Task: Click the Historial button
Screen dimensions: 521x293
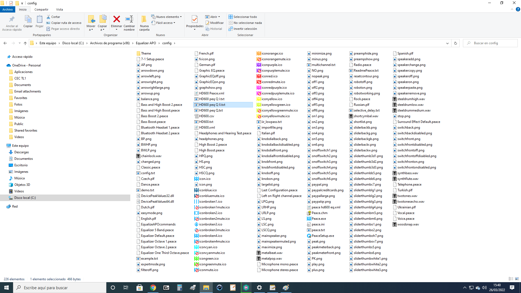Action: 214,29
